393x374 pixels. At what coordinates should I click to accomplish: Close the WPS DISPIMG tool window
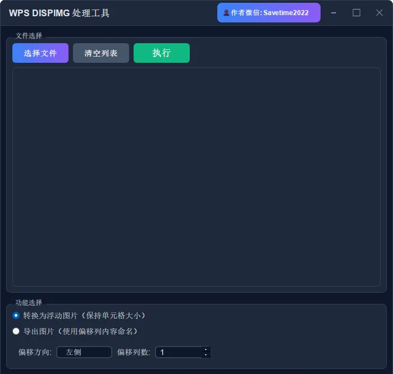click(x=379, y=13)
